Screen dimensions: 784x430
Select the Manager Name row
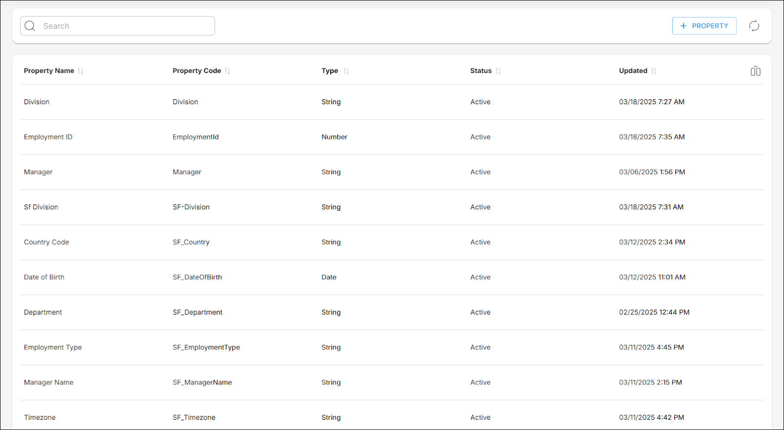click(49, 383)
